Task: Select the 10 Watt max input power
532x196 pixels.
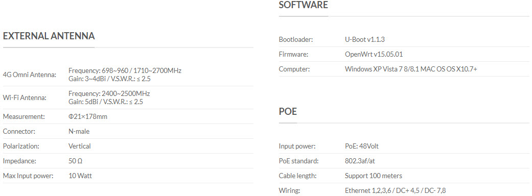Action: (x=80, y=176)
